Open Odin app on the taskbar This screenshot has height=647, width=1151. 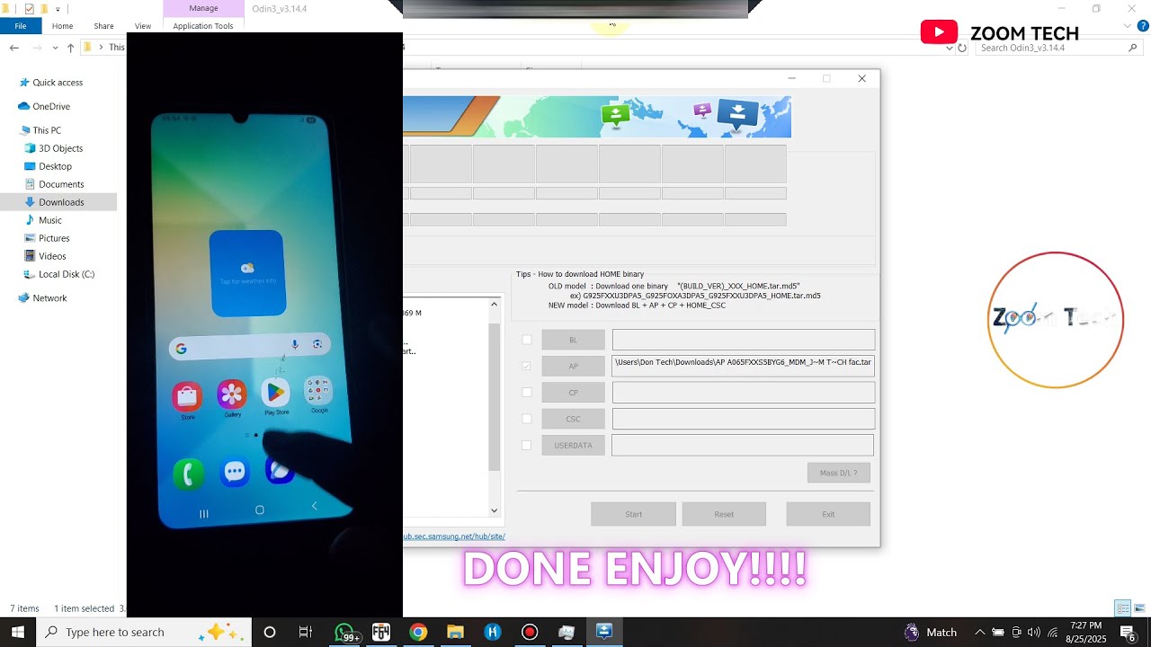coord(604,632)
